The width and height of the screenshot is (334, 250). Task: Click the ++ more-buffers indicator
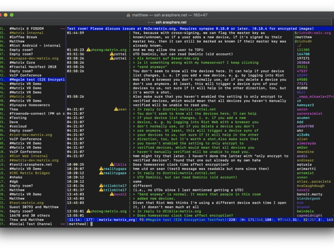tap(63, 224)
